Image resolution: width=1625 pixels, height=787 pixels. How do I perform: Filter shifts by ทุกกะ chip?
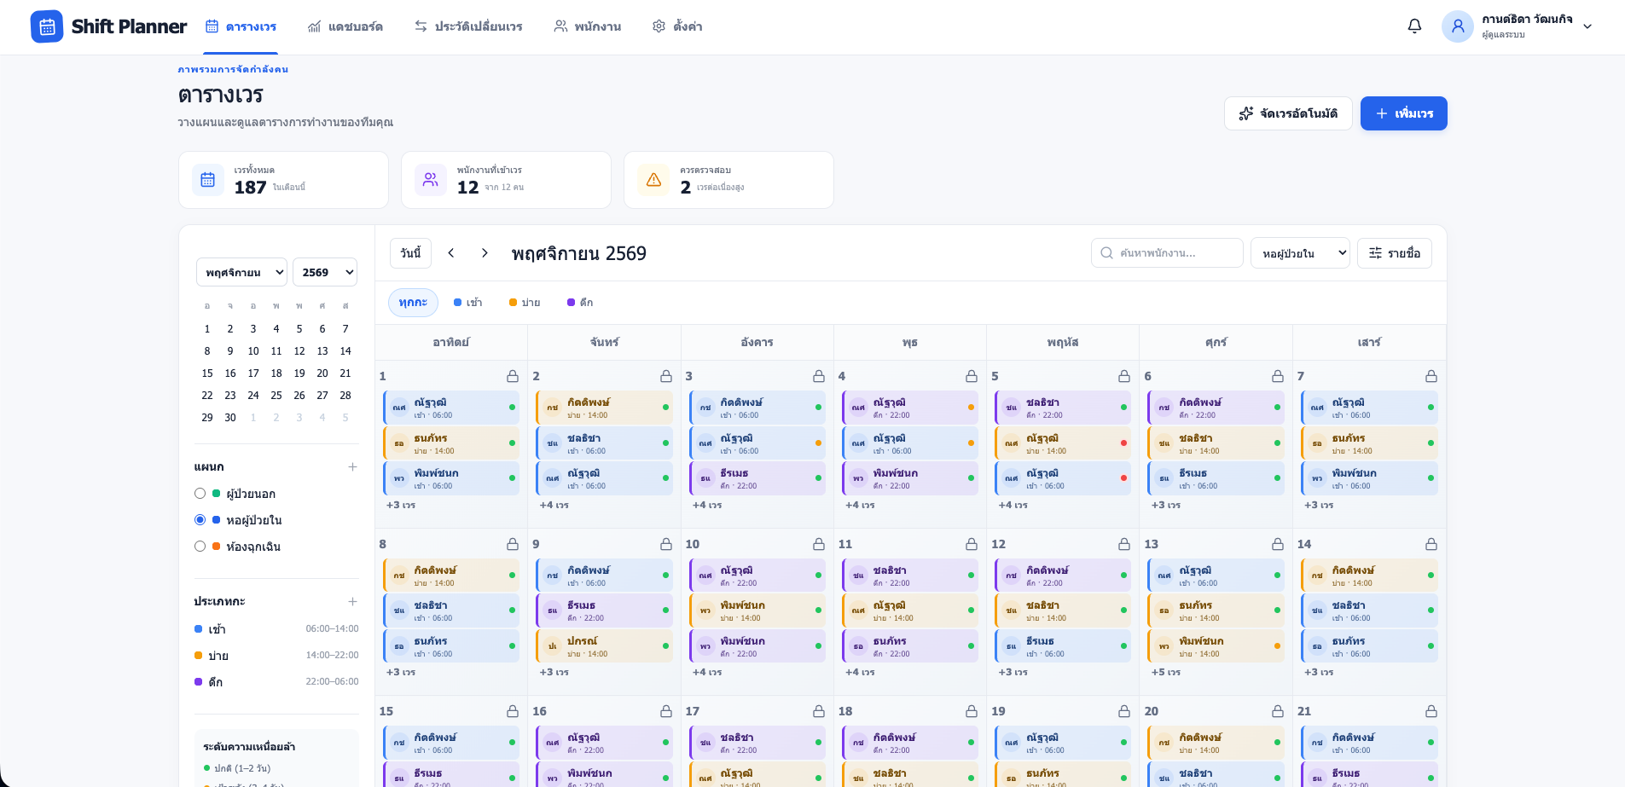tap(413, 303)
